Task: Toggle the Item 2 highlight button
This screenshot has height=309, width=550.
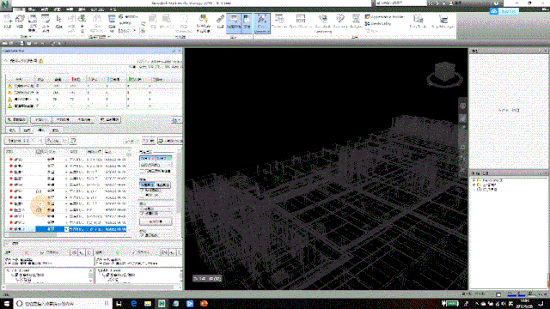Action: (x=164, y=159)
